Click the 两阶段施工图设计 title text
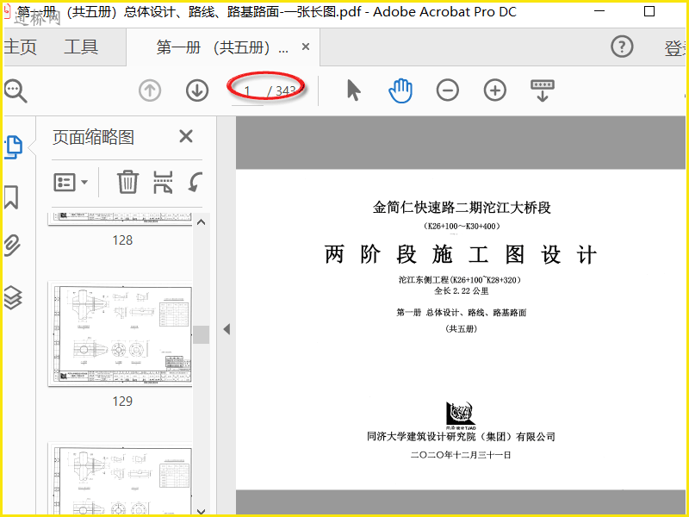The width and height of the screenshot is (689, 517). coord(461,254)
